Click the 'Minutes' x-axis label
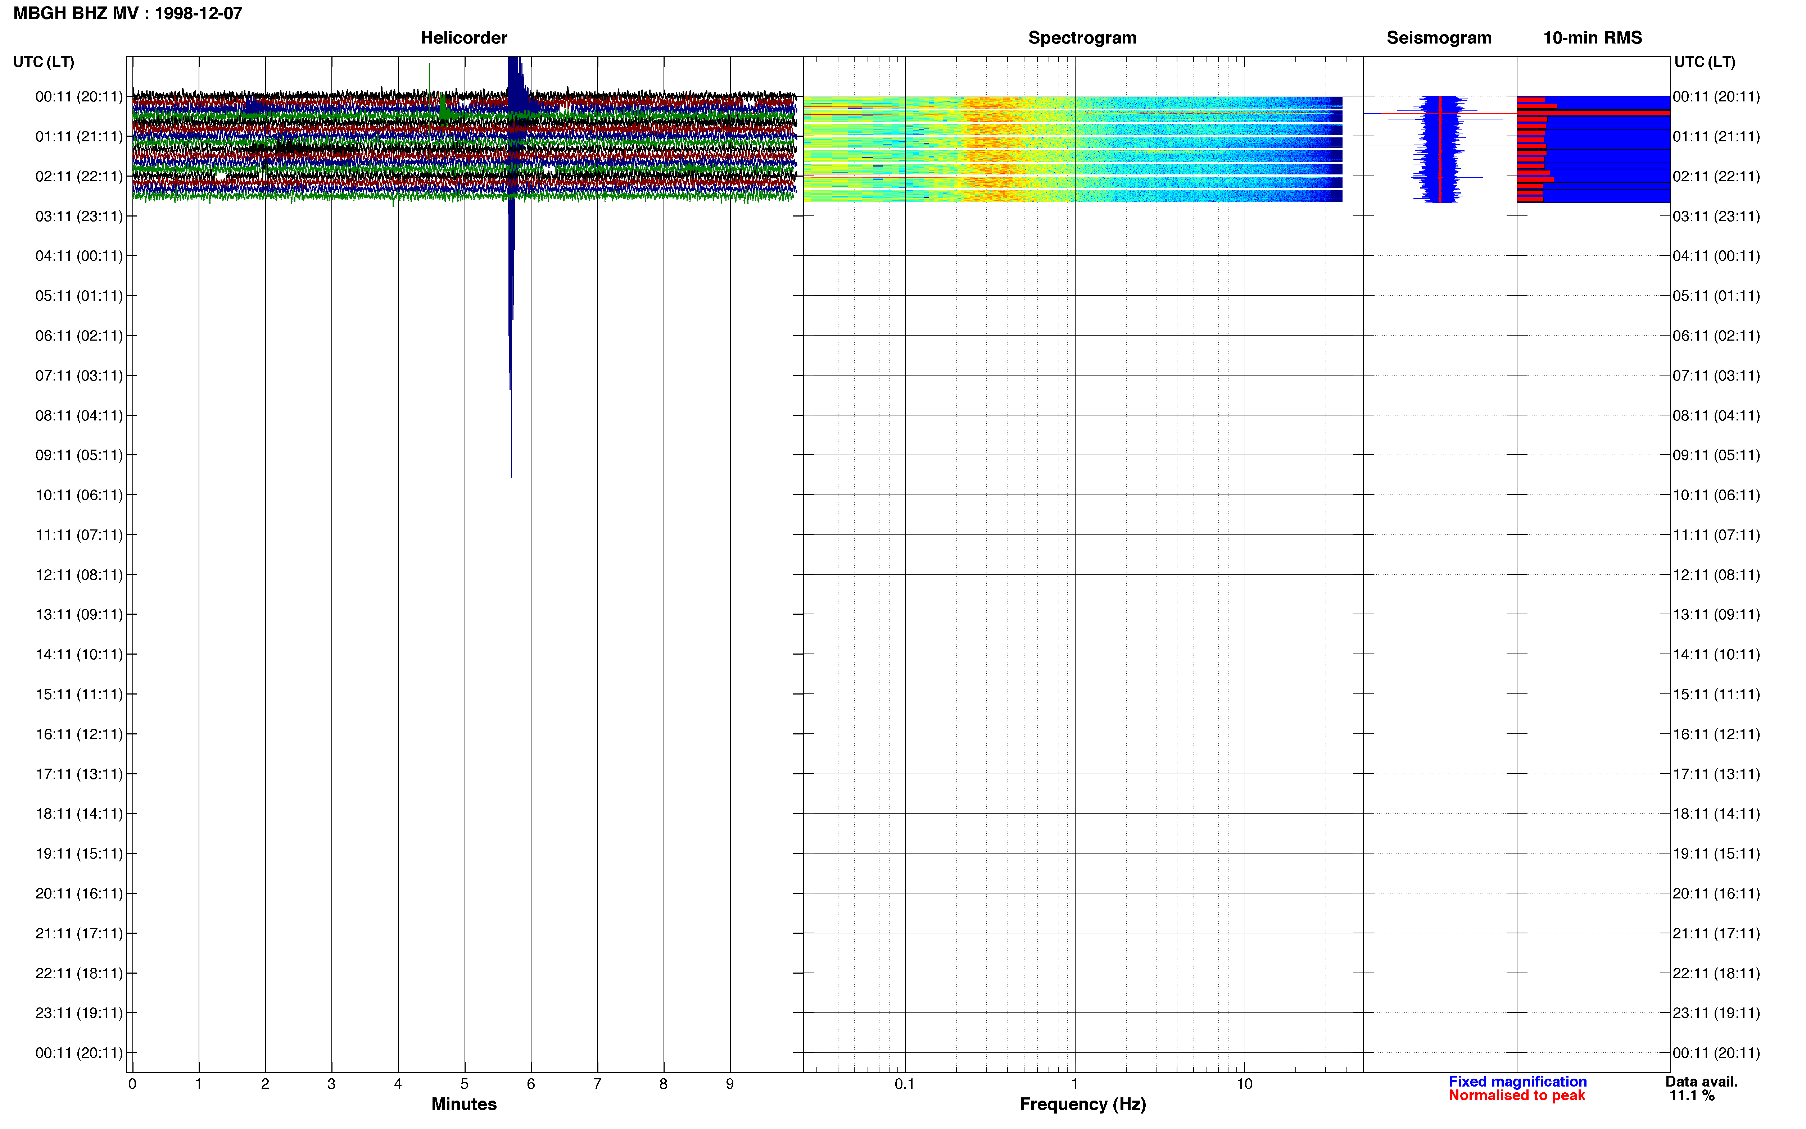The height and width of the screenshot is (1129, 1806). [x=464, y=1103]
